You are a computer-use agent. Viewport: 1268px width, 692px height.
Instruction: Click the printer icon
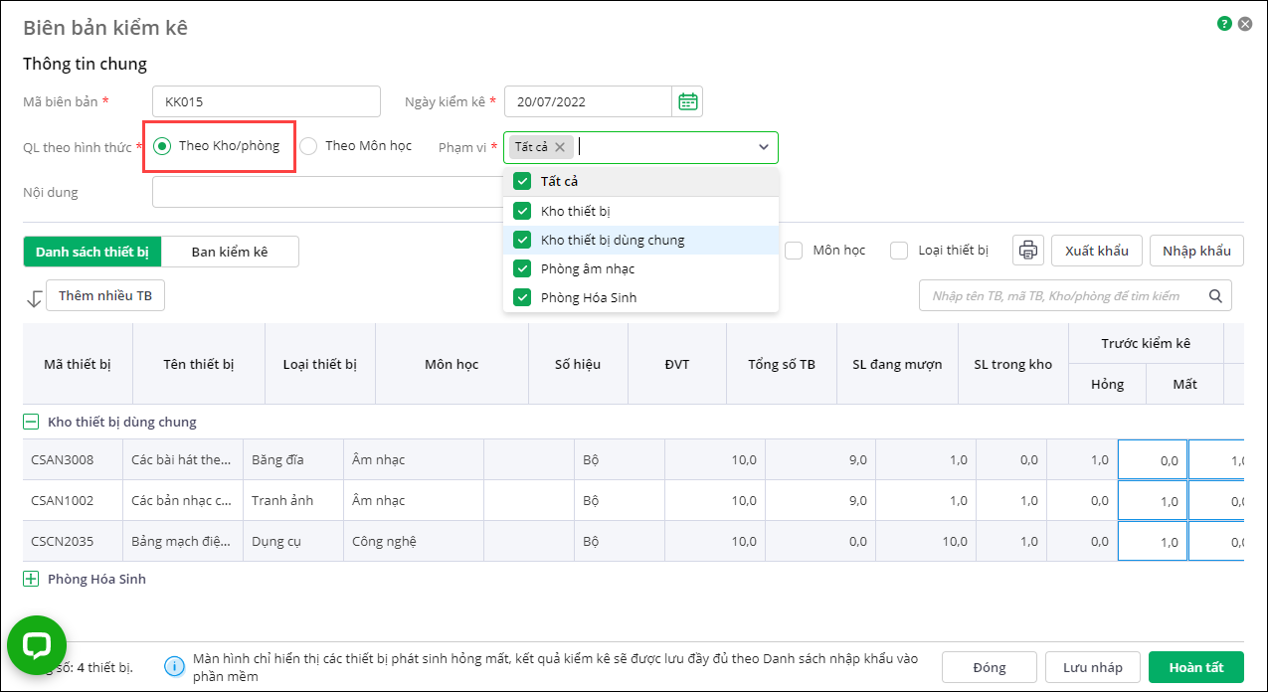pos(1027,251)
